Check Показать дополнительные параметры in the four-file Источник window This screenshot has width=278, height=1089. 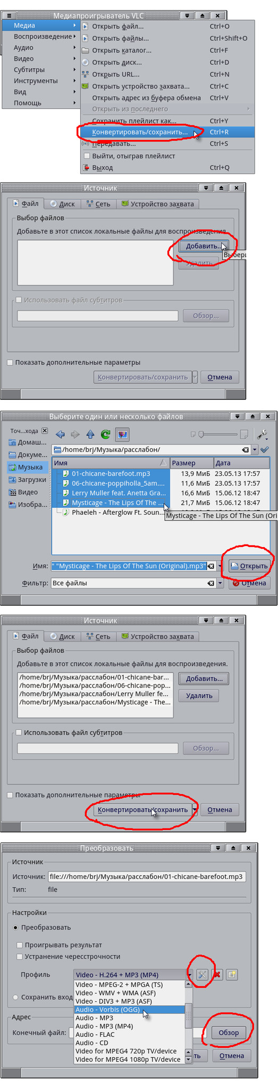point(10,795)
